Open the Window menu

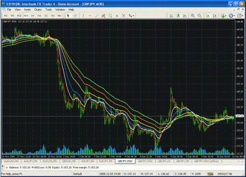pos(60,9)
